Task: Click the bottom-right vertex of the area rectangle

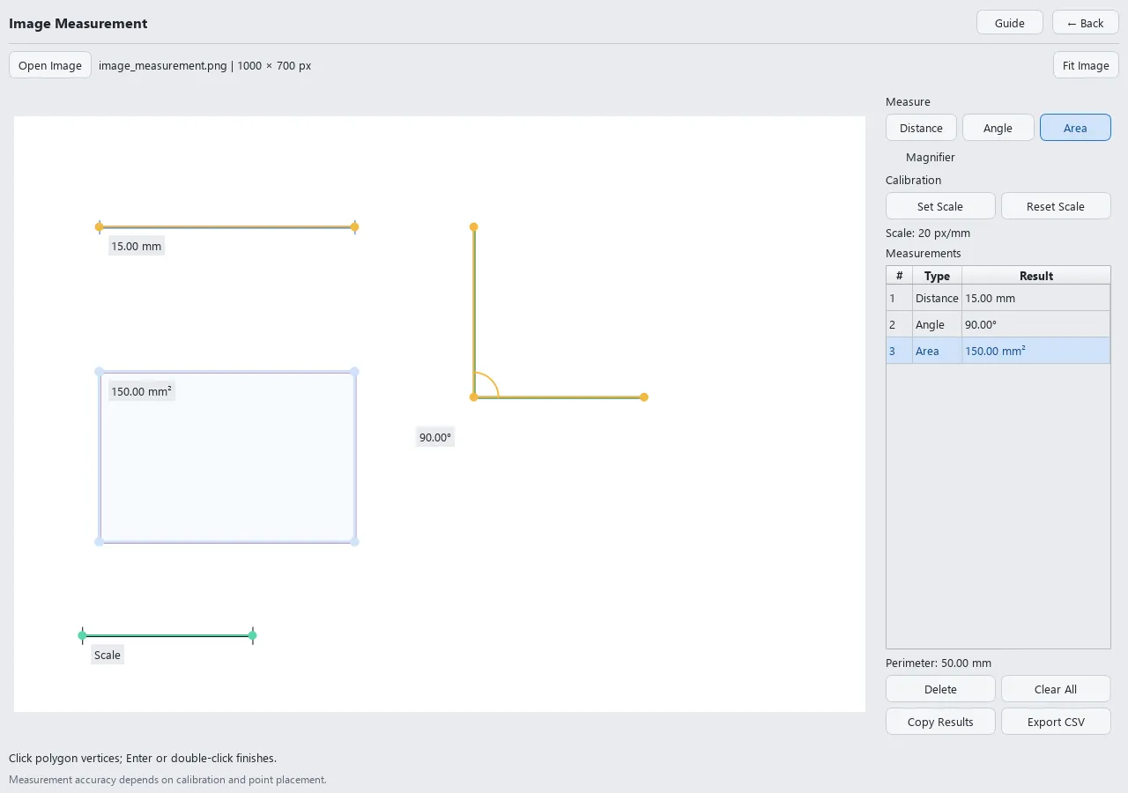Action: click(x=354, y=541)
